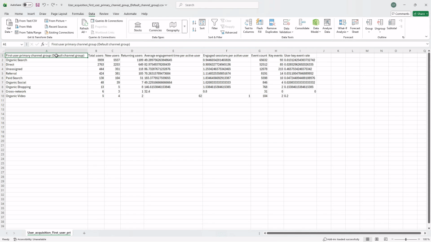
Task: Select cell containing Organic Search
Action: click(46, 60)
